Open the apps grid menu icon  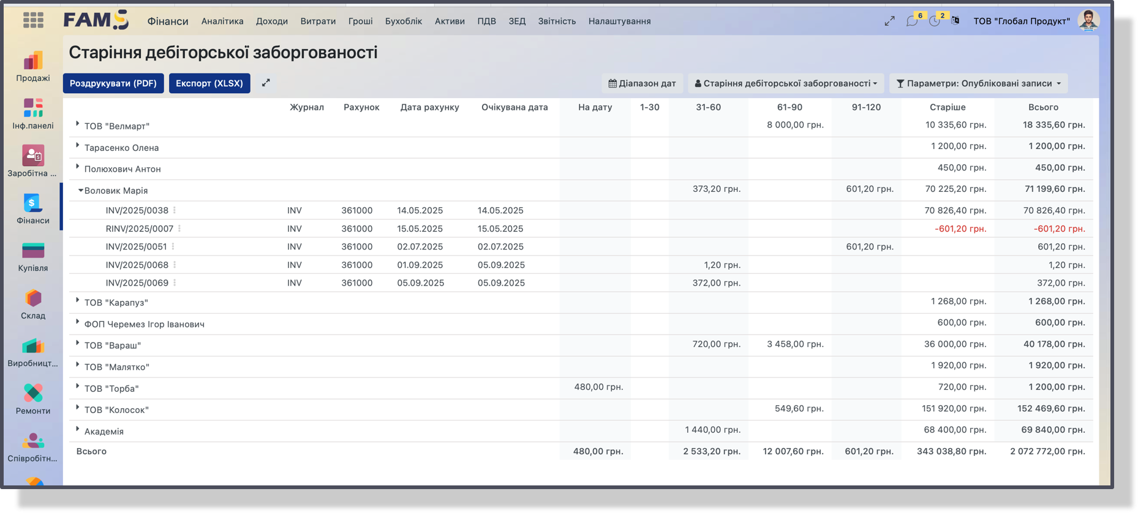(x=33, y=20)
